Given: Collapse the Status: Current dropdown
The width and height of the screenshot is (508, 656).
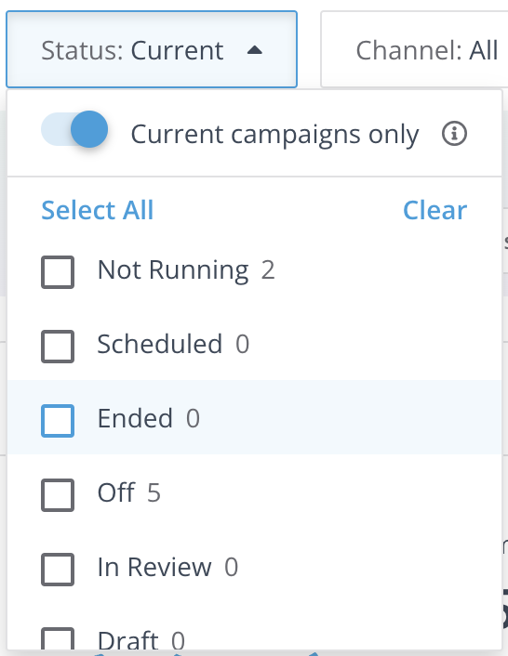Looking at the screenshot, I should coord(152,49).
